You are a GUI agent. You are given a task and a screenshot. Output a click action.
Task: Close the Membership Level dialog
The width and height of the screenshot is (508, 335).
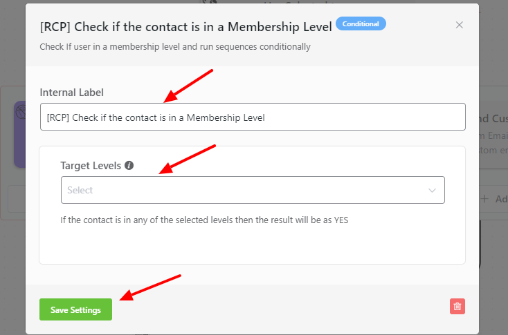pos(459,25)
